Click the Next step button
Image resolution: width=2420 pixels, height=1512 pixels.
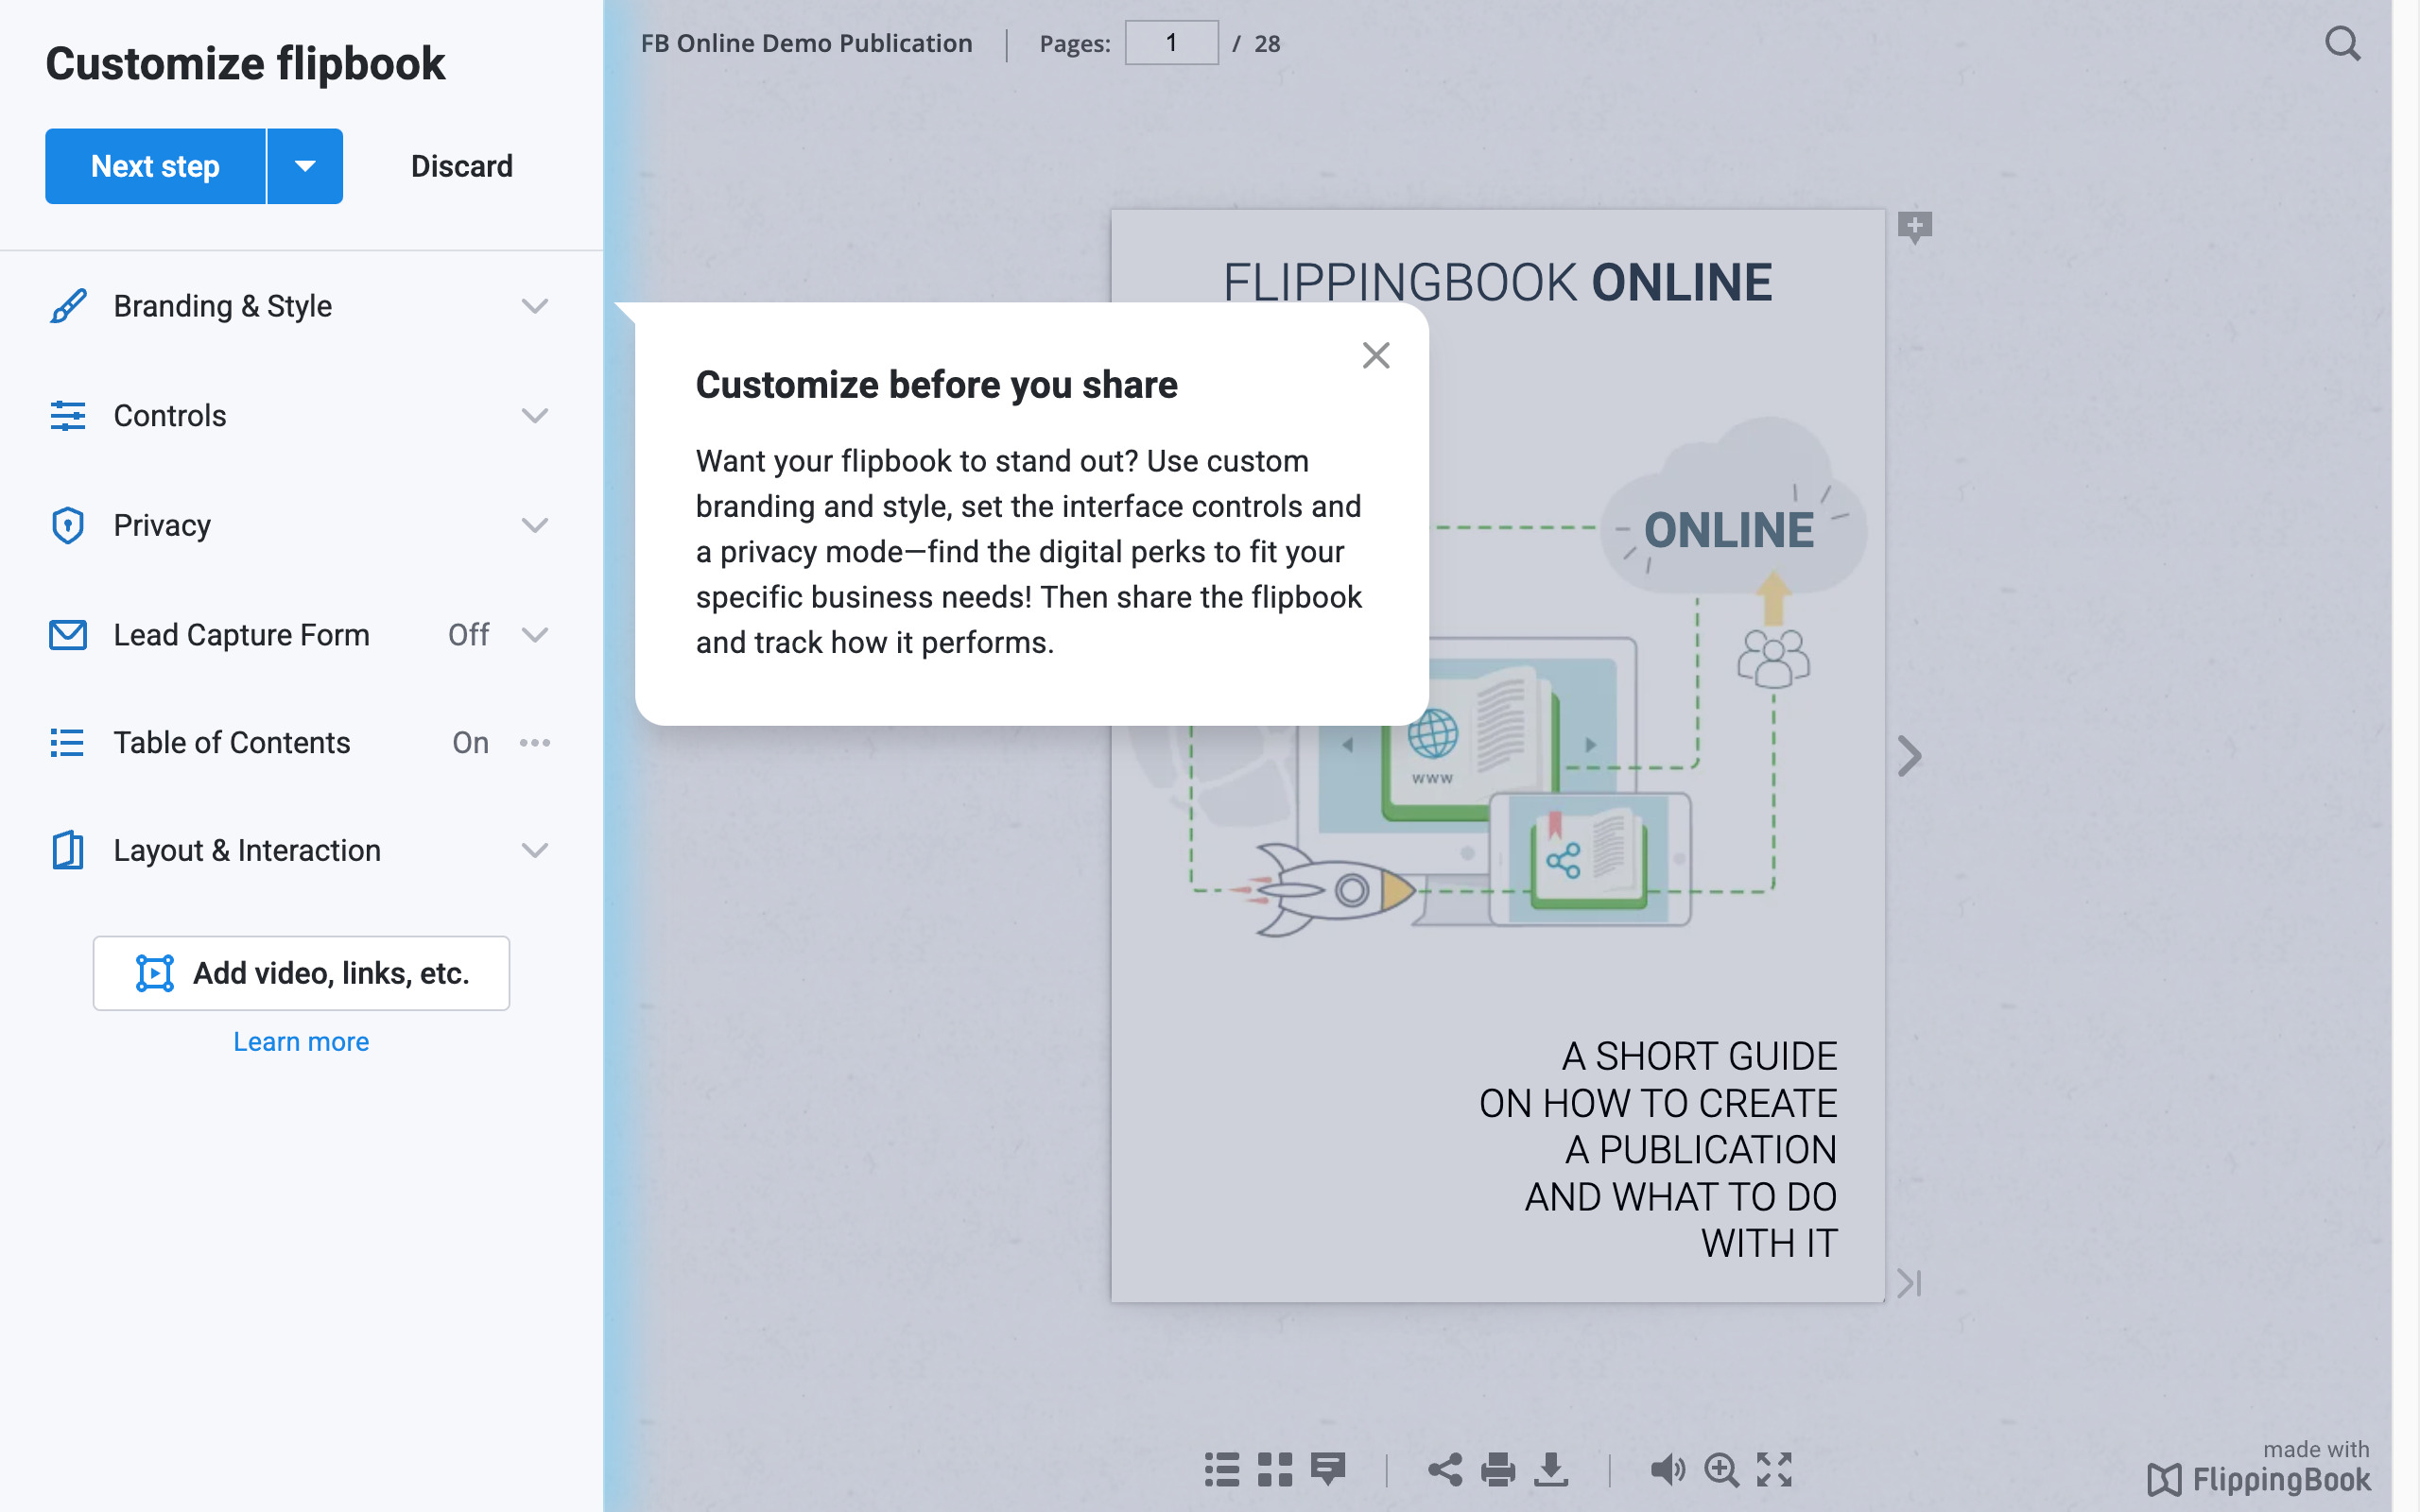(x=155, y=166)
